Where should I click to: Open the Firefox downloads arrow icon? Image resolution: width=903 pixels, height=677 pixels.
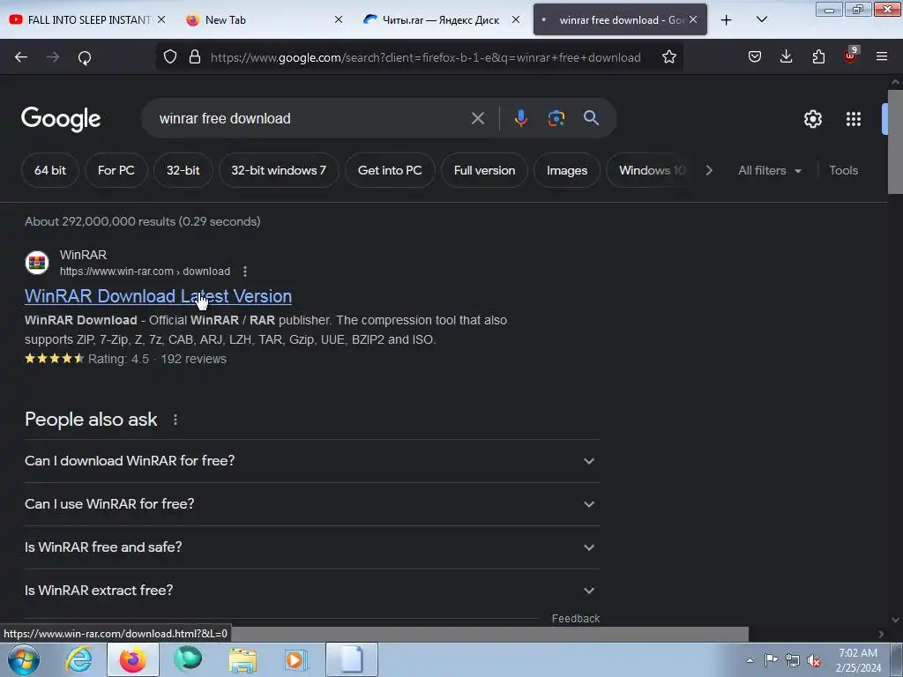(786, 56)
